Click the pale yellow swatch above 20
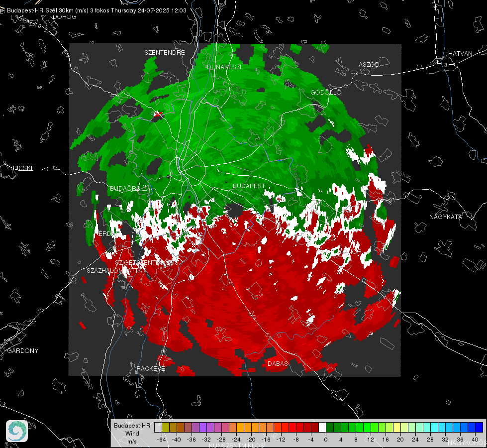The width and height of the screenshot is (487, 448). 397,427
